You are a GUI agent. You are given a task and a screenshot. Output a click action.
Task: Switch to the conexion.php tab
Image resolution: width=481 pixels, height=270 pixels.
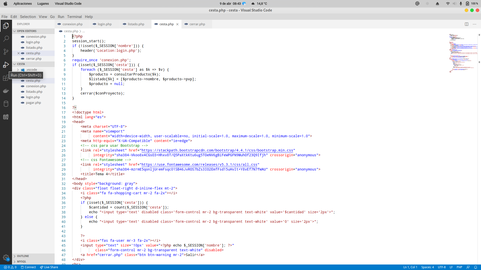point(72,24)
